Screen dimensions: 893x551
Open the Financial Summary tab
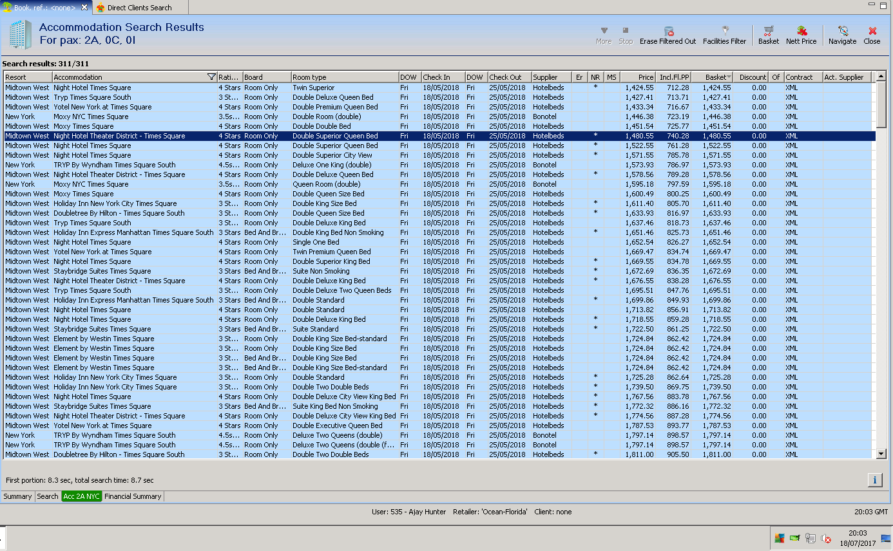coord(133,496)
